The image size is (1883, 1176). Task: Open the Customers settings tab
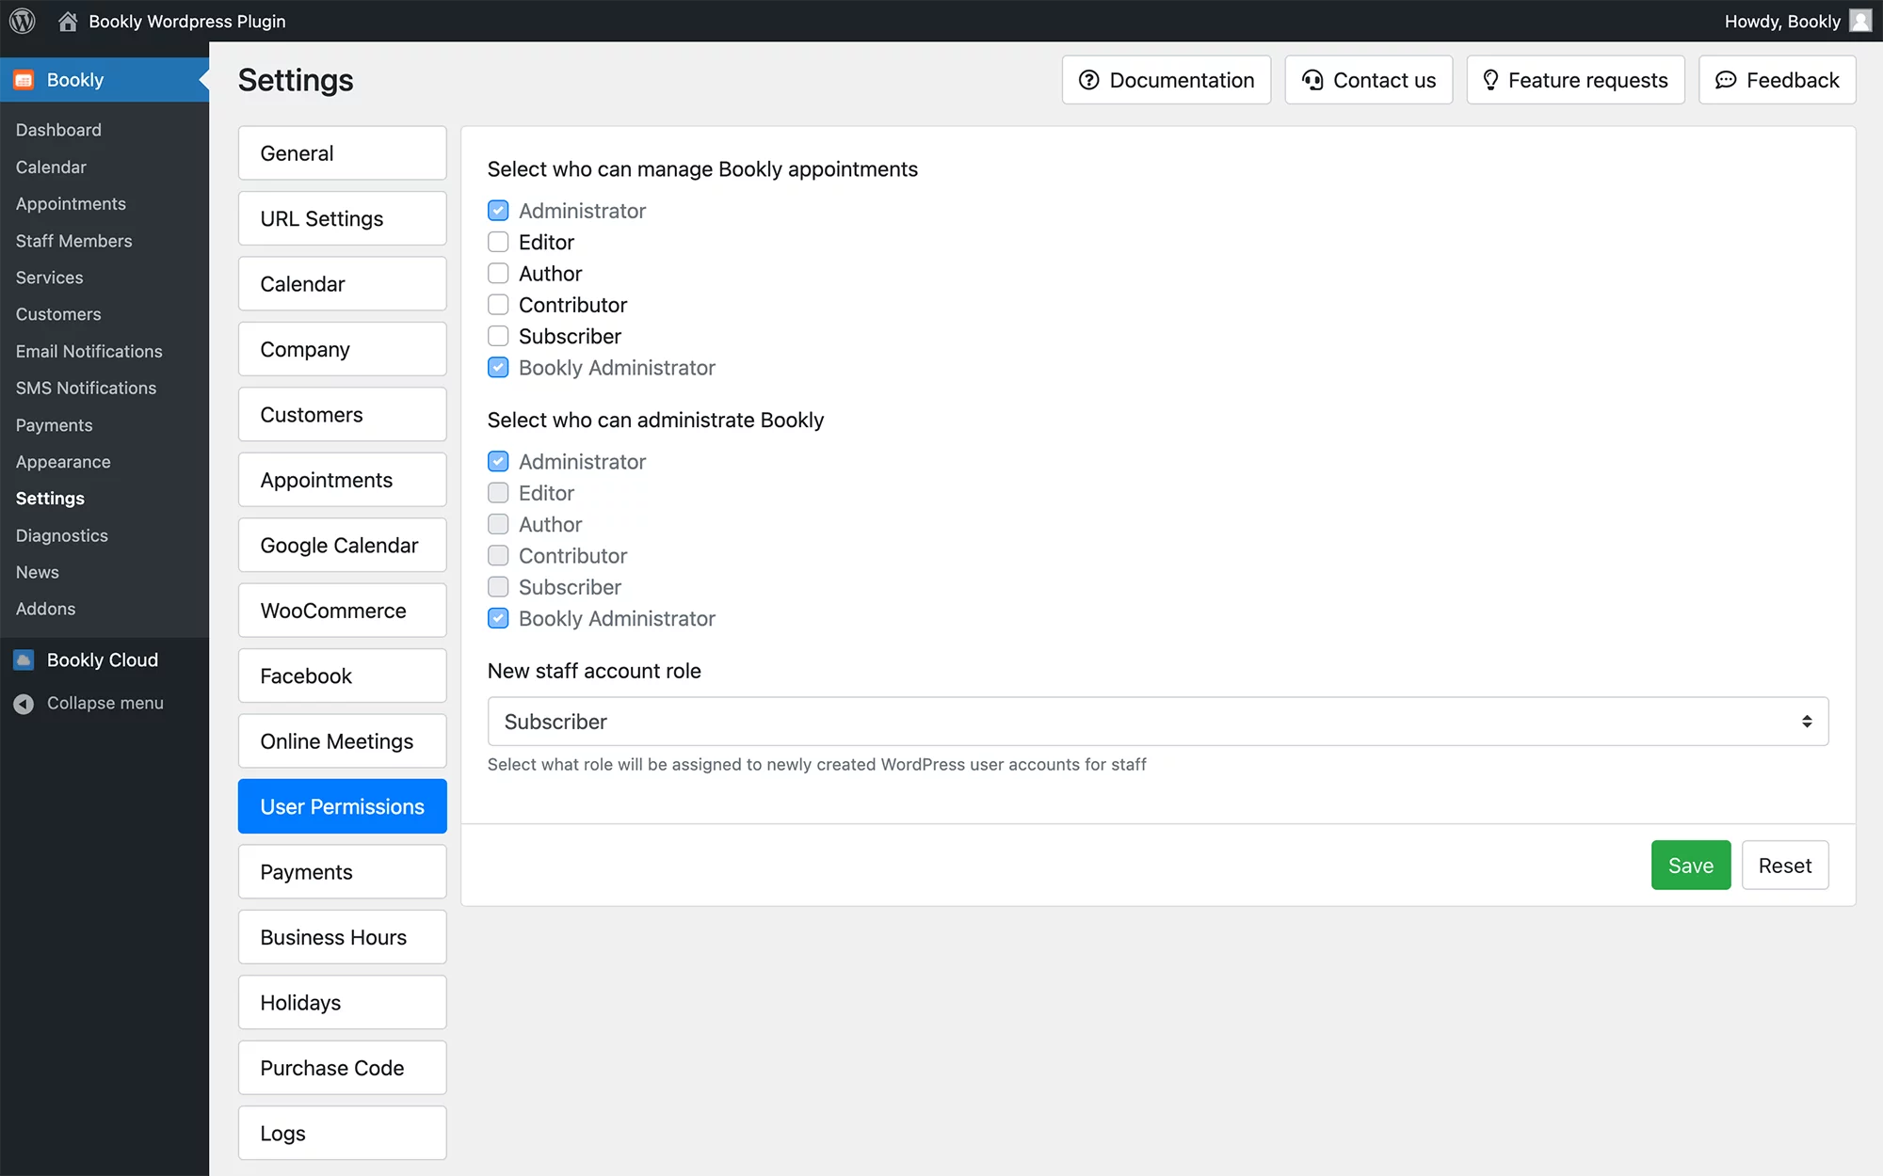click(342, 415)
